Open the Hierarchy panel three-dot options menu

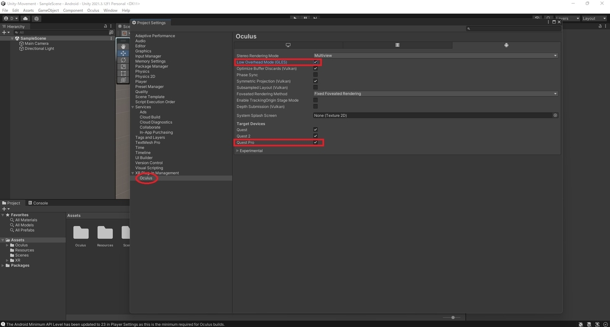(111, 26)
